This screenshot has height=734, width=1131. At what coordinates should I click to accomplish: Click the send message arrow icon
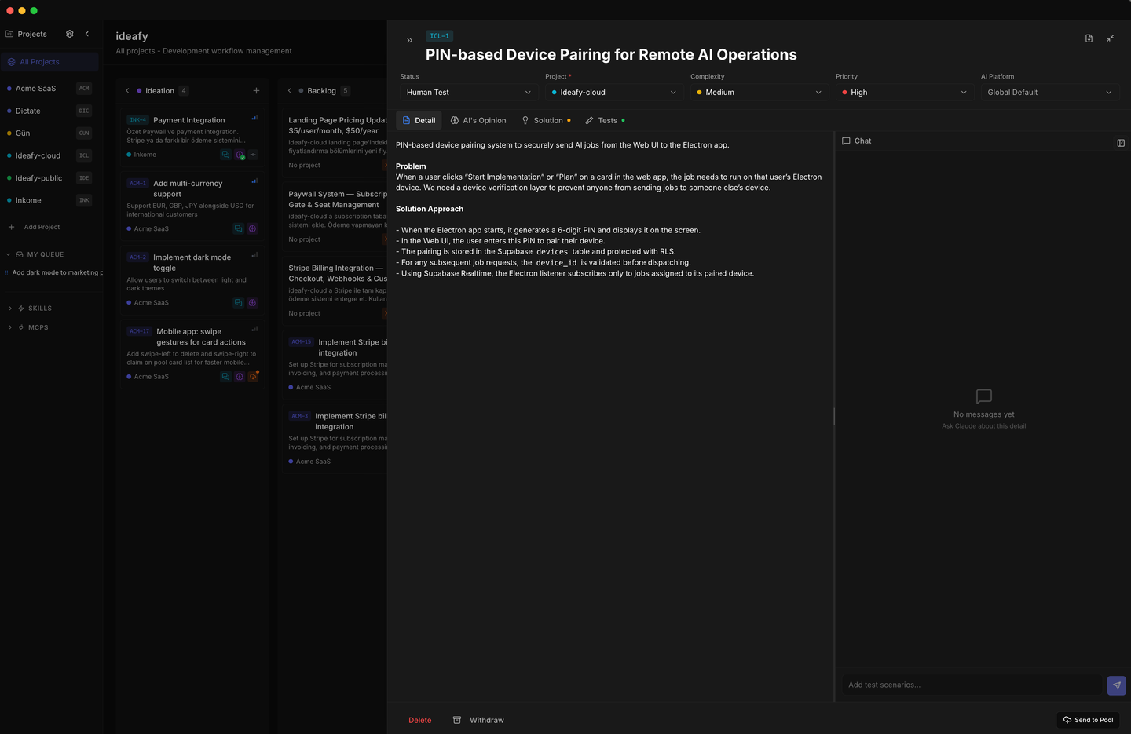[x=1116, y=685]
